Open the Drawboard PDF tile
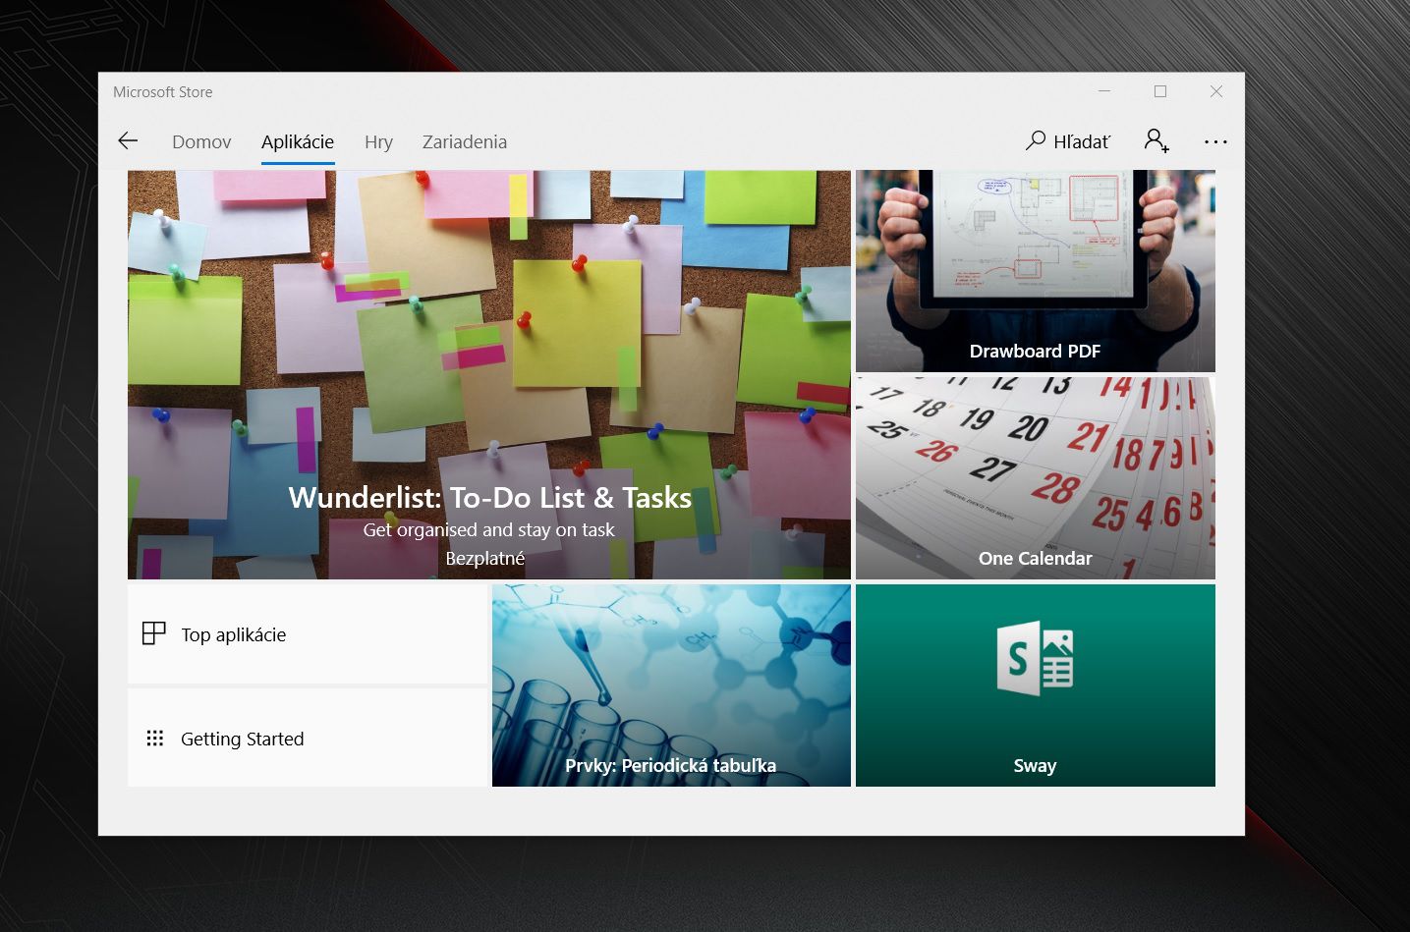 click(x=1035, y=271)
